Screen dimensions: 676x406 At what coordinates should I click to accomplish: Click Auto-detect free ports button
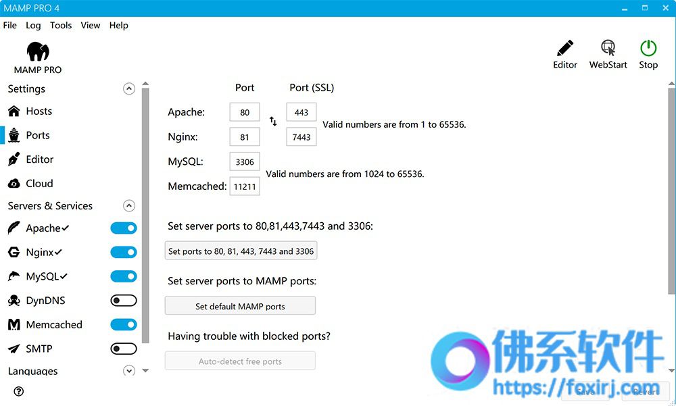240,361
